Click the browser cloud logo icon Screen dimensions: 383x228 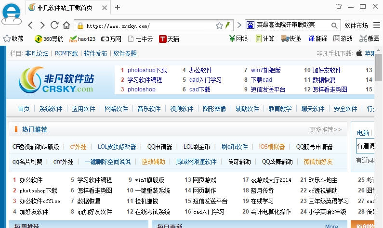[11, 14]
